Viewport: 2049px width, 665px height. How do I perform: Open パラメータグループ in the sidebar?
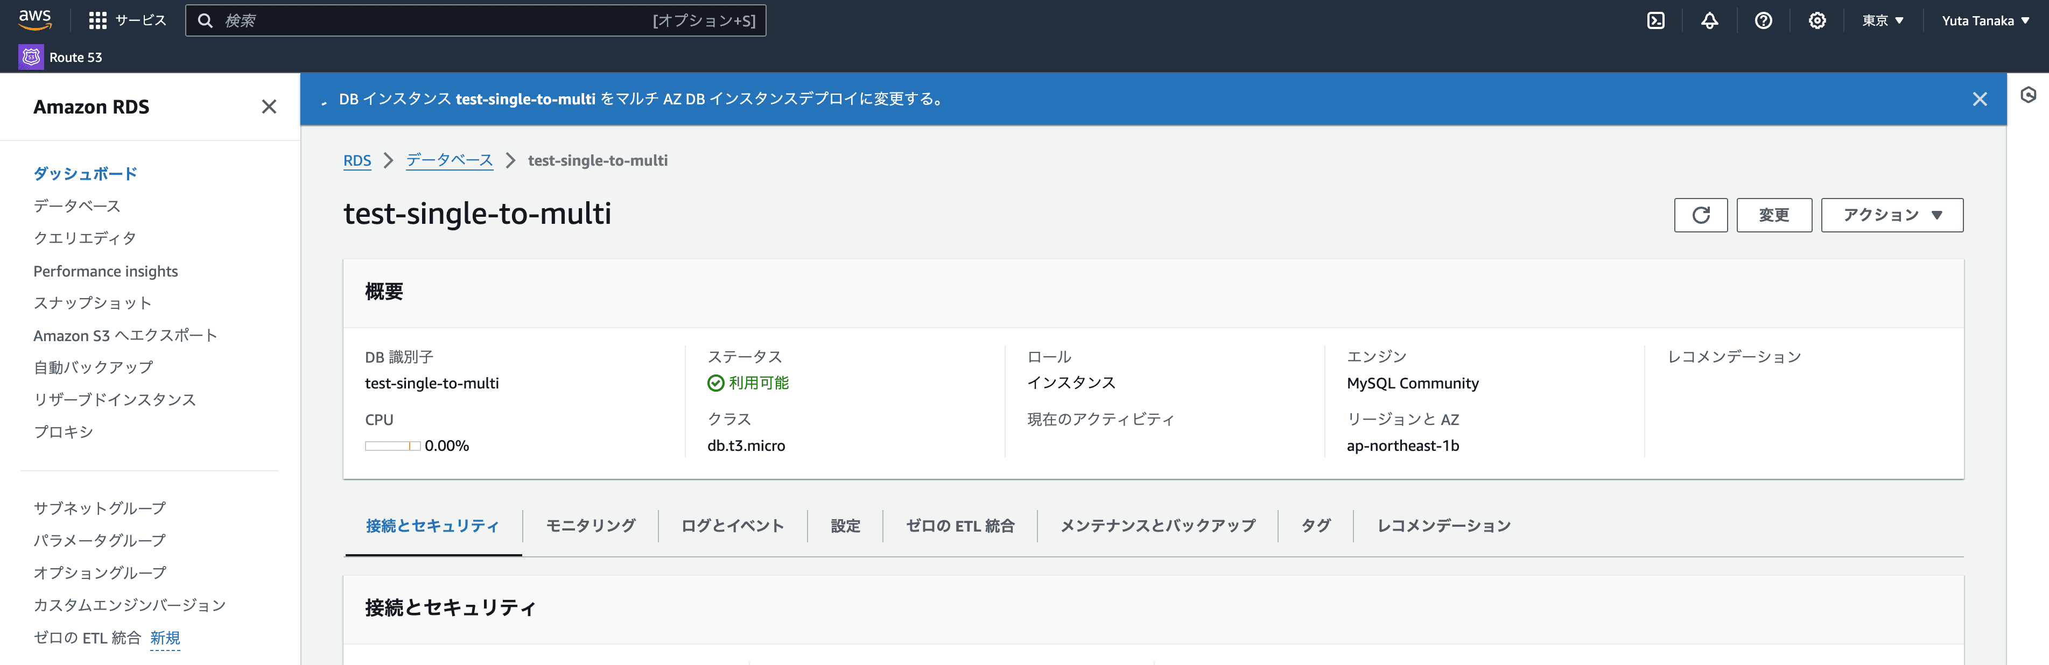pos(100,541)
